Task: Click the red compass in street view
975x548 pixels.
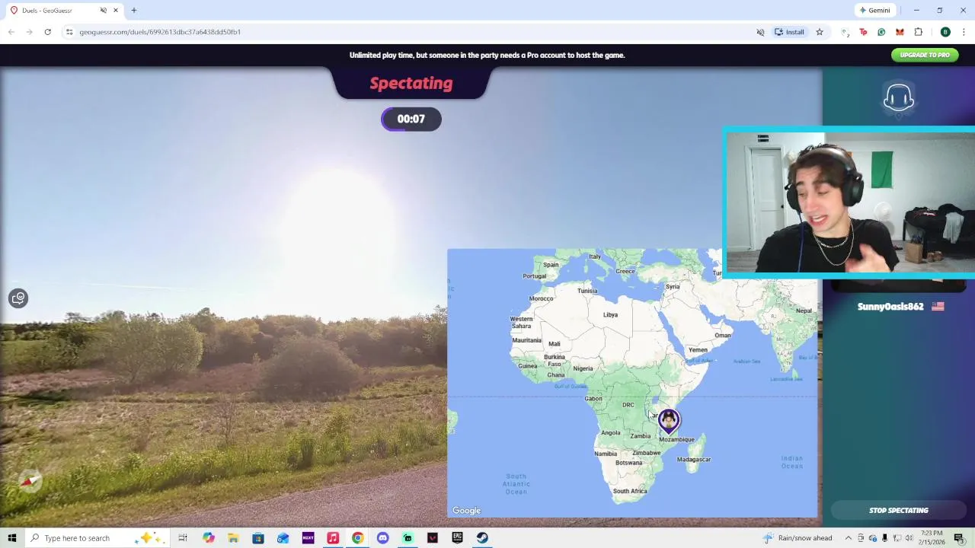Action: click(x=30, y=480)
